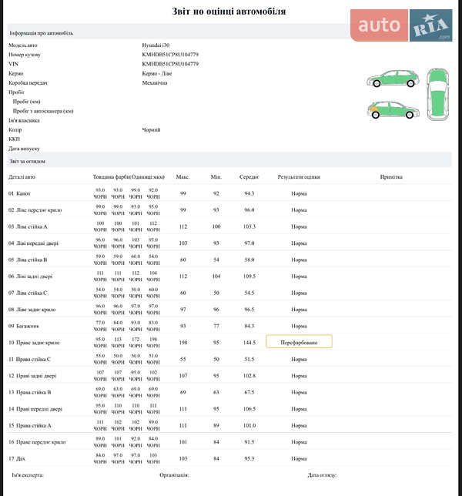The image size is (462, 496).
Task: Click the 'Результати оцінки' column header
Action: 299,177
